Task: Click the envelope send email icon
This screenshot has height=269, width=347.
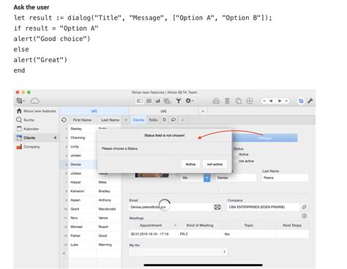Action: (x=217, y=207)
